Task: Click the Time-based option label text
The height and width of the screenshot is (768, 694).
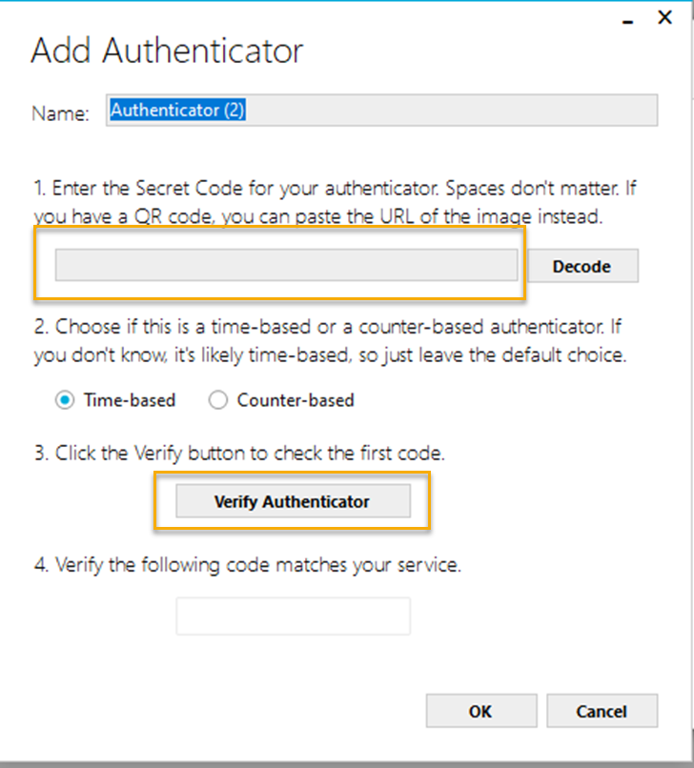Action: pos(130,401)
